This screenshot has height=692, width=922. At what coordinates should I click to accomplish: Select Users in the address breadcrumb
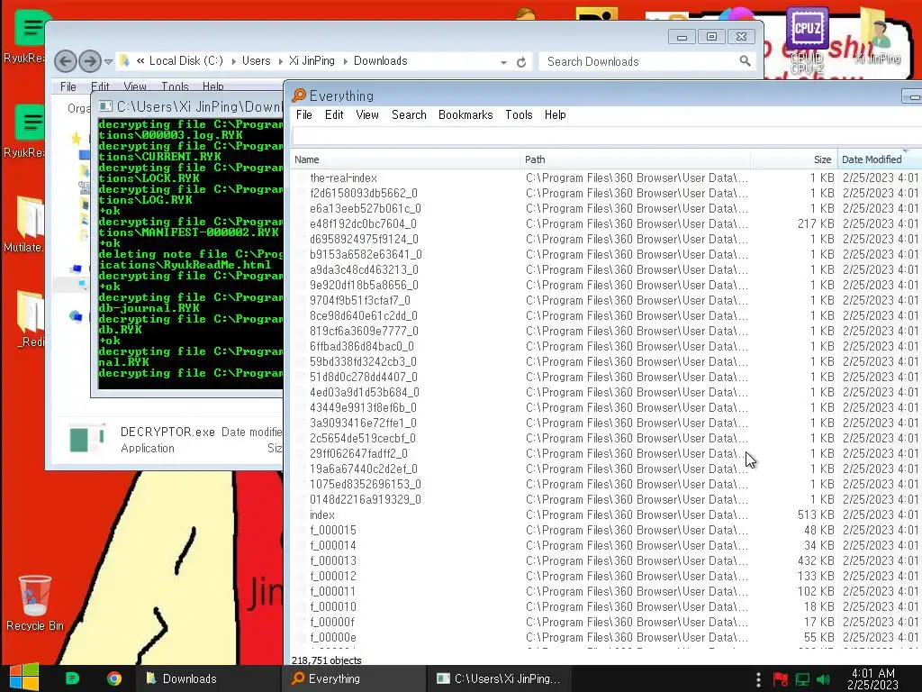coord(257,60)
